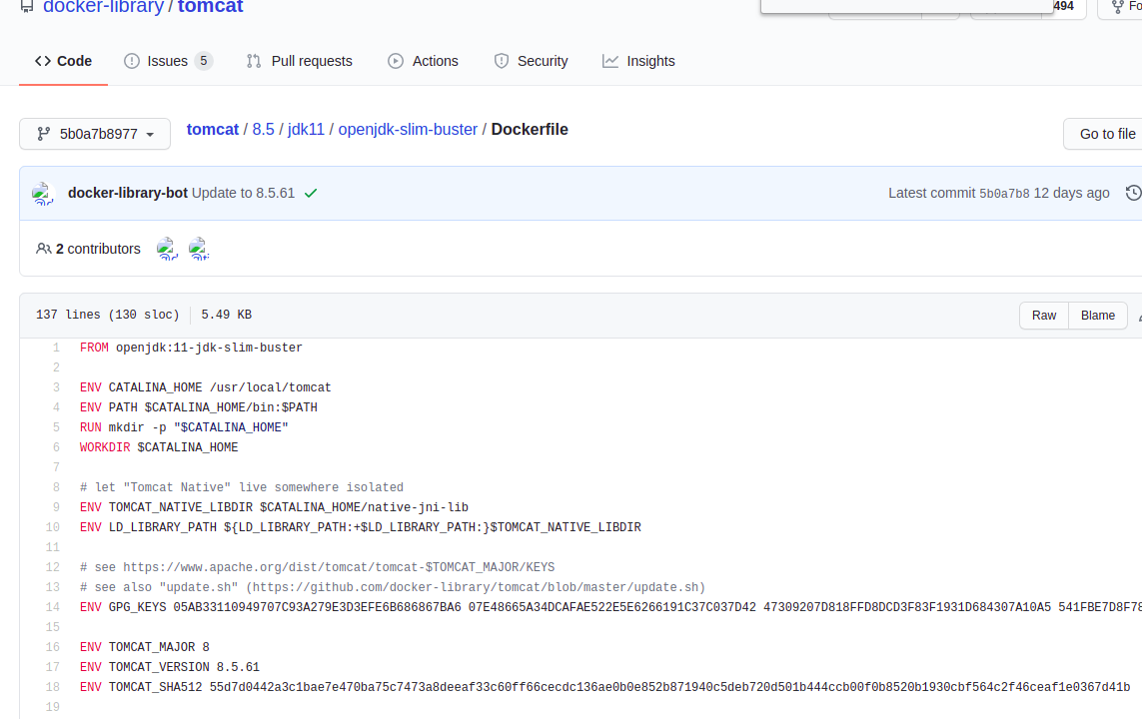This screenshot has height=719, width=1142.
Task: Click the Dockerfile filename in breadcrumb
Action: 530,130
